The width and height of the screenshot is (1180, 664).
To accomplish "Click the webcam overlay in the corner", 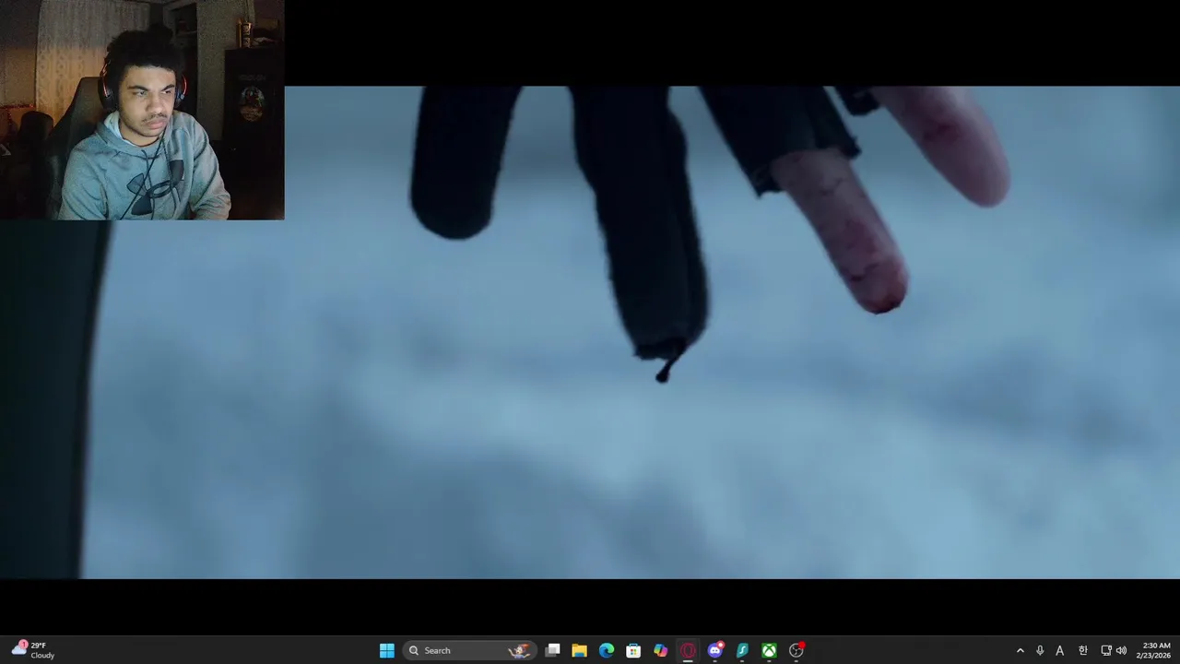I will tap(142, 110).
